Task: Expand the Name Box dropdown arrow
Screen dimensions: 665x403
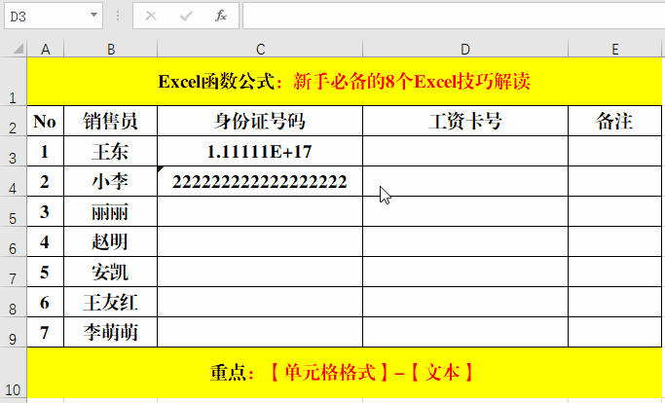Action: coord(93,16)
